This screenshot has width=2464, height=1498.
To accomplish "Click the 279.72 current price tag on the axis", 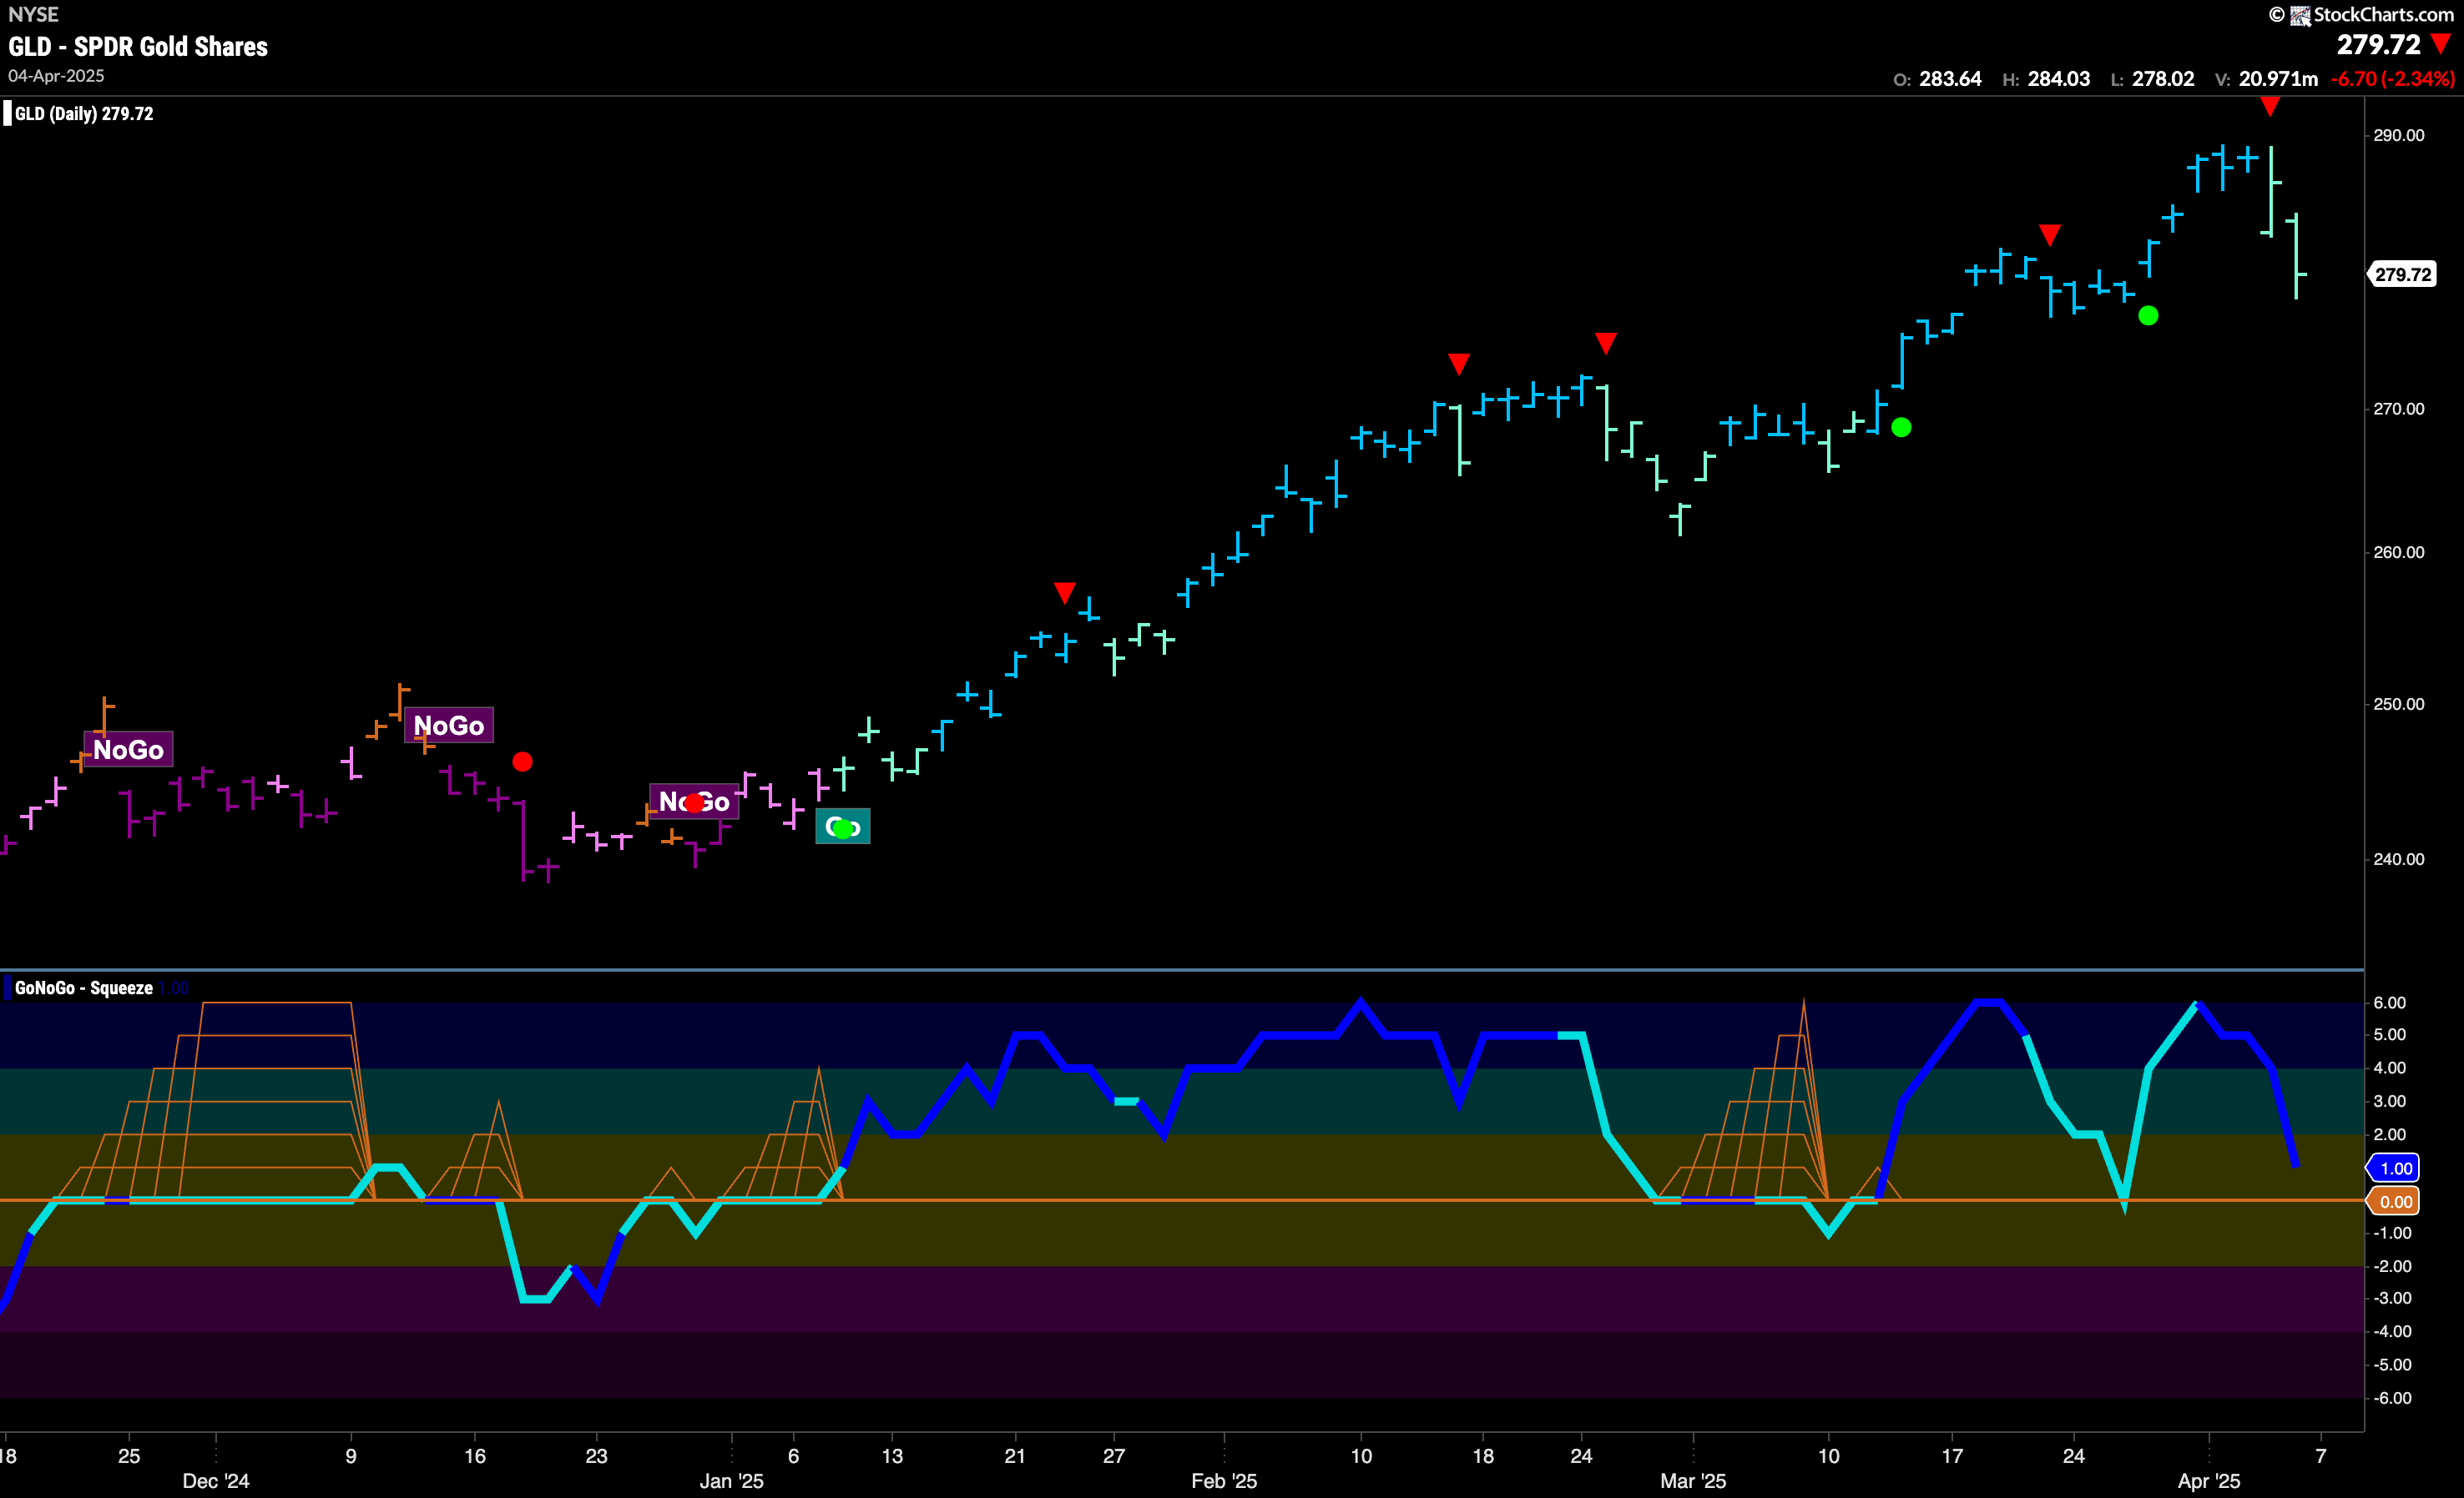I will click(x=2402, y=274).
